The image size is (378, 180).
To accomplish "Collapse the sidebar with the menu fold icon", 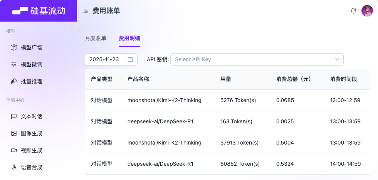I will tap(86, 11).
